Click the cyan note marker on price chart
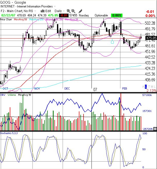Image resolution: width=157 pixels, height=169 pixels. click(x=112, y=41)
